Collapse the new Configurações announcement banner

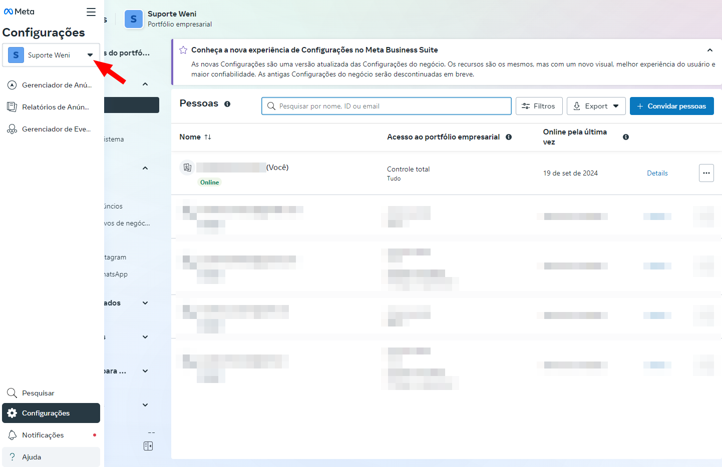tap(710, 50)
